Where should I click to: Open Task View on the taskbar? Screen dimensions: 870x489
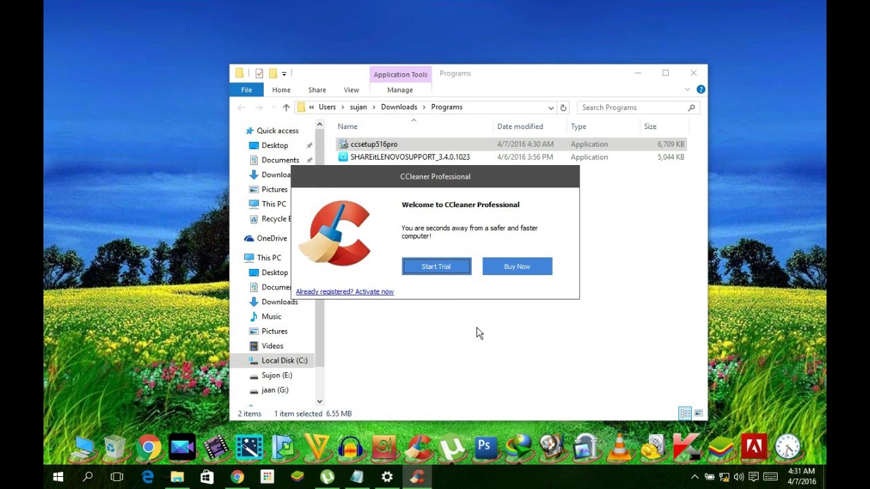[x=117, y=477]
